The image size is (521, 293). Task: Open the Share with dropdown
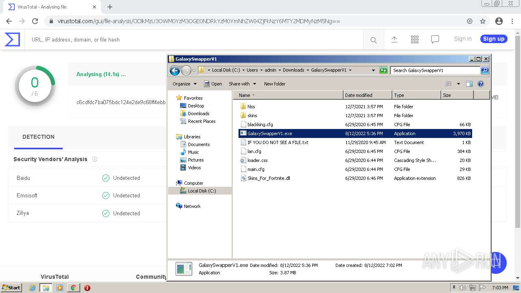243,84
